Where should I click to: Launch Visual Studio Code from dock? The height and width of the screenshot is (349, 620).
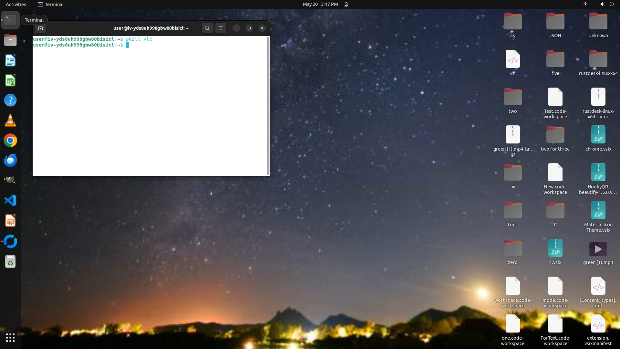pyautogui.click(x=10, y=201)
